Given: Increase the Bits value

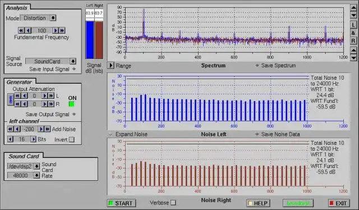Looking at the screenshot, I should (x=34, y=139).
